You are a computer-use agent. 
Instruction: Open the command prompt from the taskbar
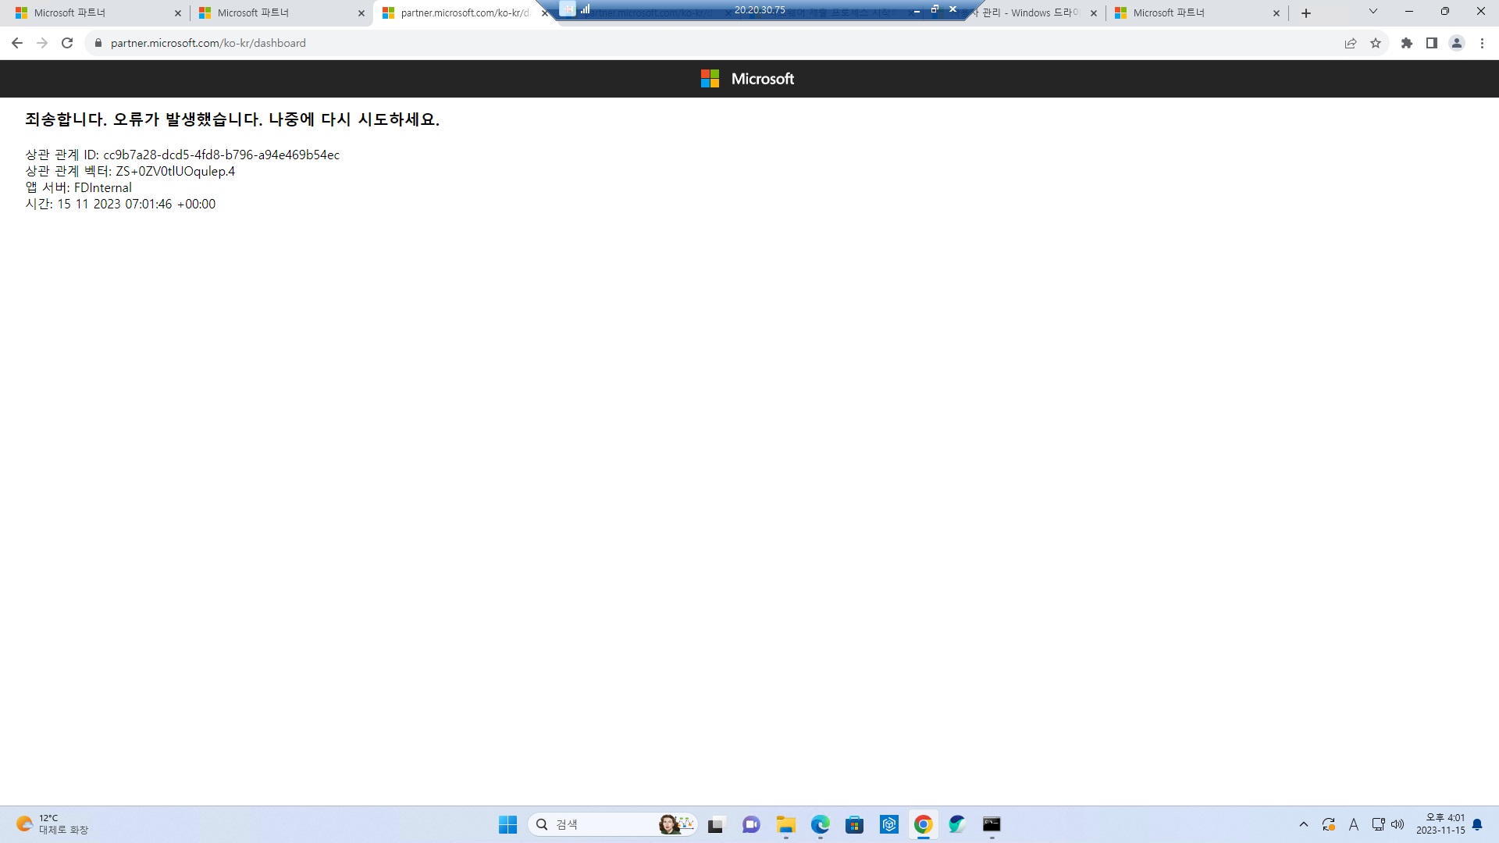[991, 824]
